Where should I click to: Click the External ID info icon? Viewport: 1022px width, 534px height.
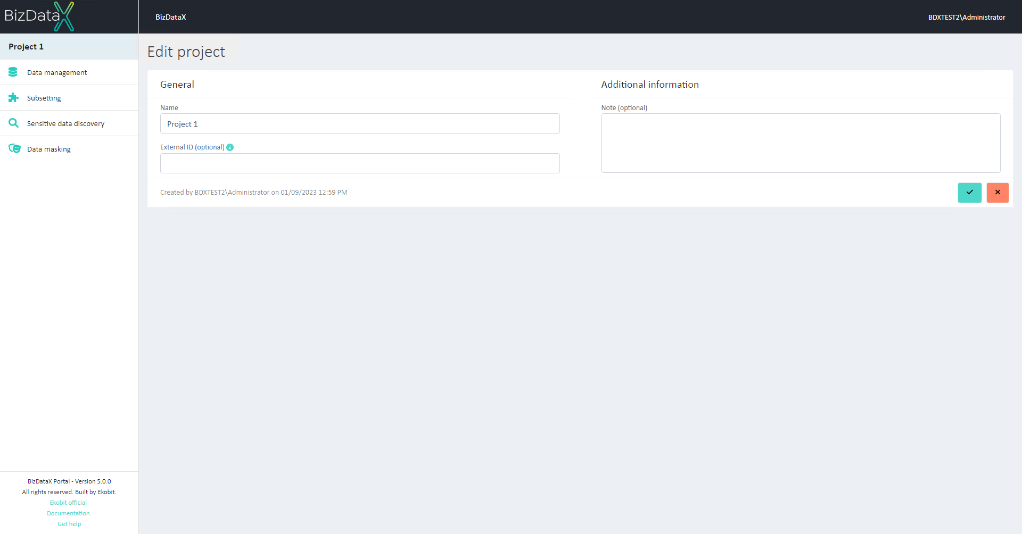click(230, 147)
